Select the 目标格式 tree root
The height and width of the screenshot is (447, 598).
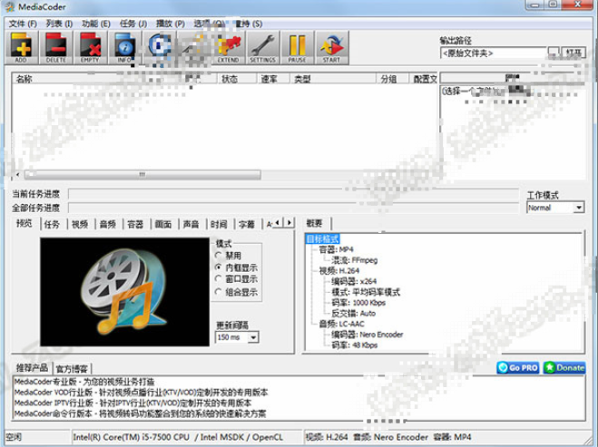tap(323, 239)
